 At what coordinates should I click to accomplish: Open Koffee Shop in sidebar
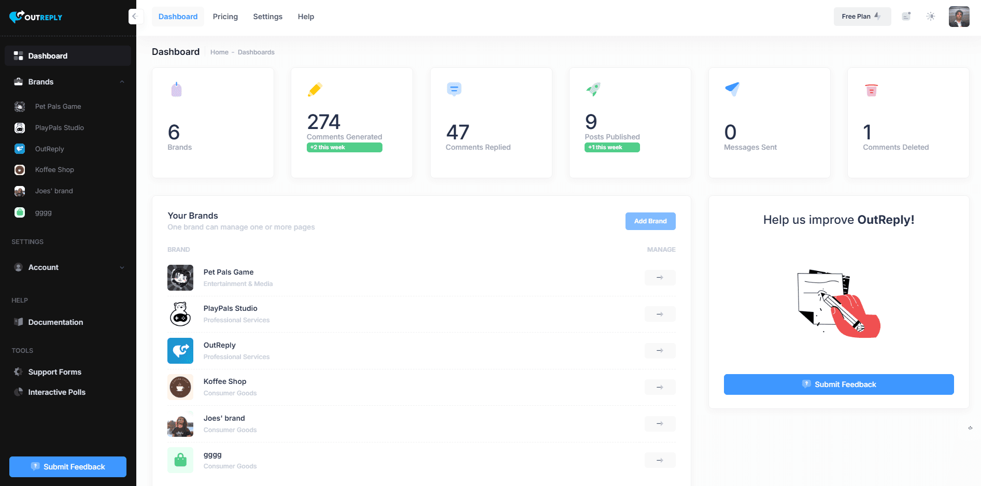[54, 169]
